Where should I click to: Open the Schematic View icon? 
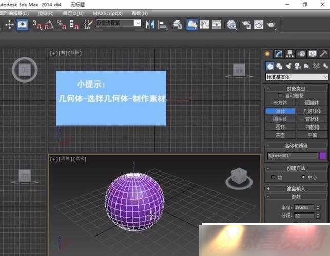click(x=217, y=25)
